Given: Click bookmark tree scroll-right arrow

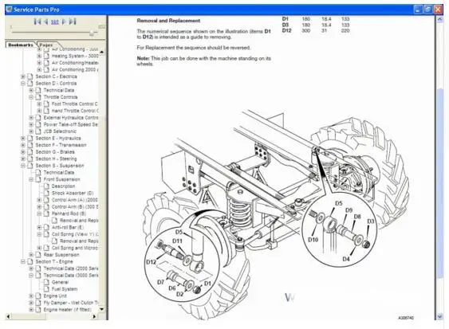Looking at the screenshot, I should (94, 316).
